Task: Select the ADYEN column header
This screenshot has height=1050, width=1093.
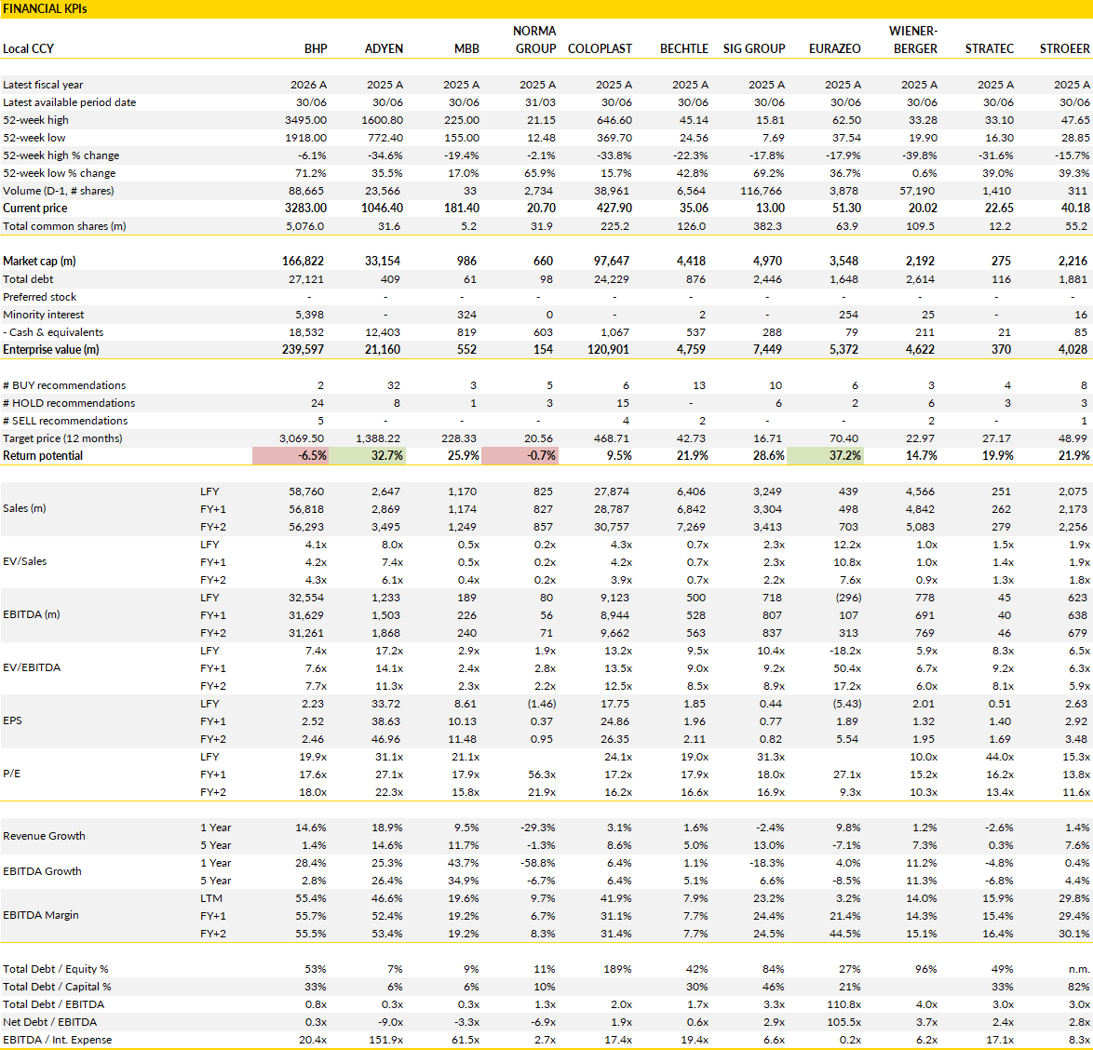Action: point(384,48)
